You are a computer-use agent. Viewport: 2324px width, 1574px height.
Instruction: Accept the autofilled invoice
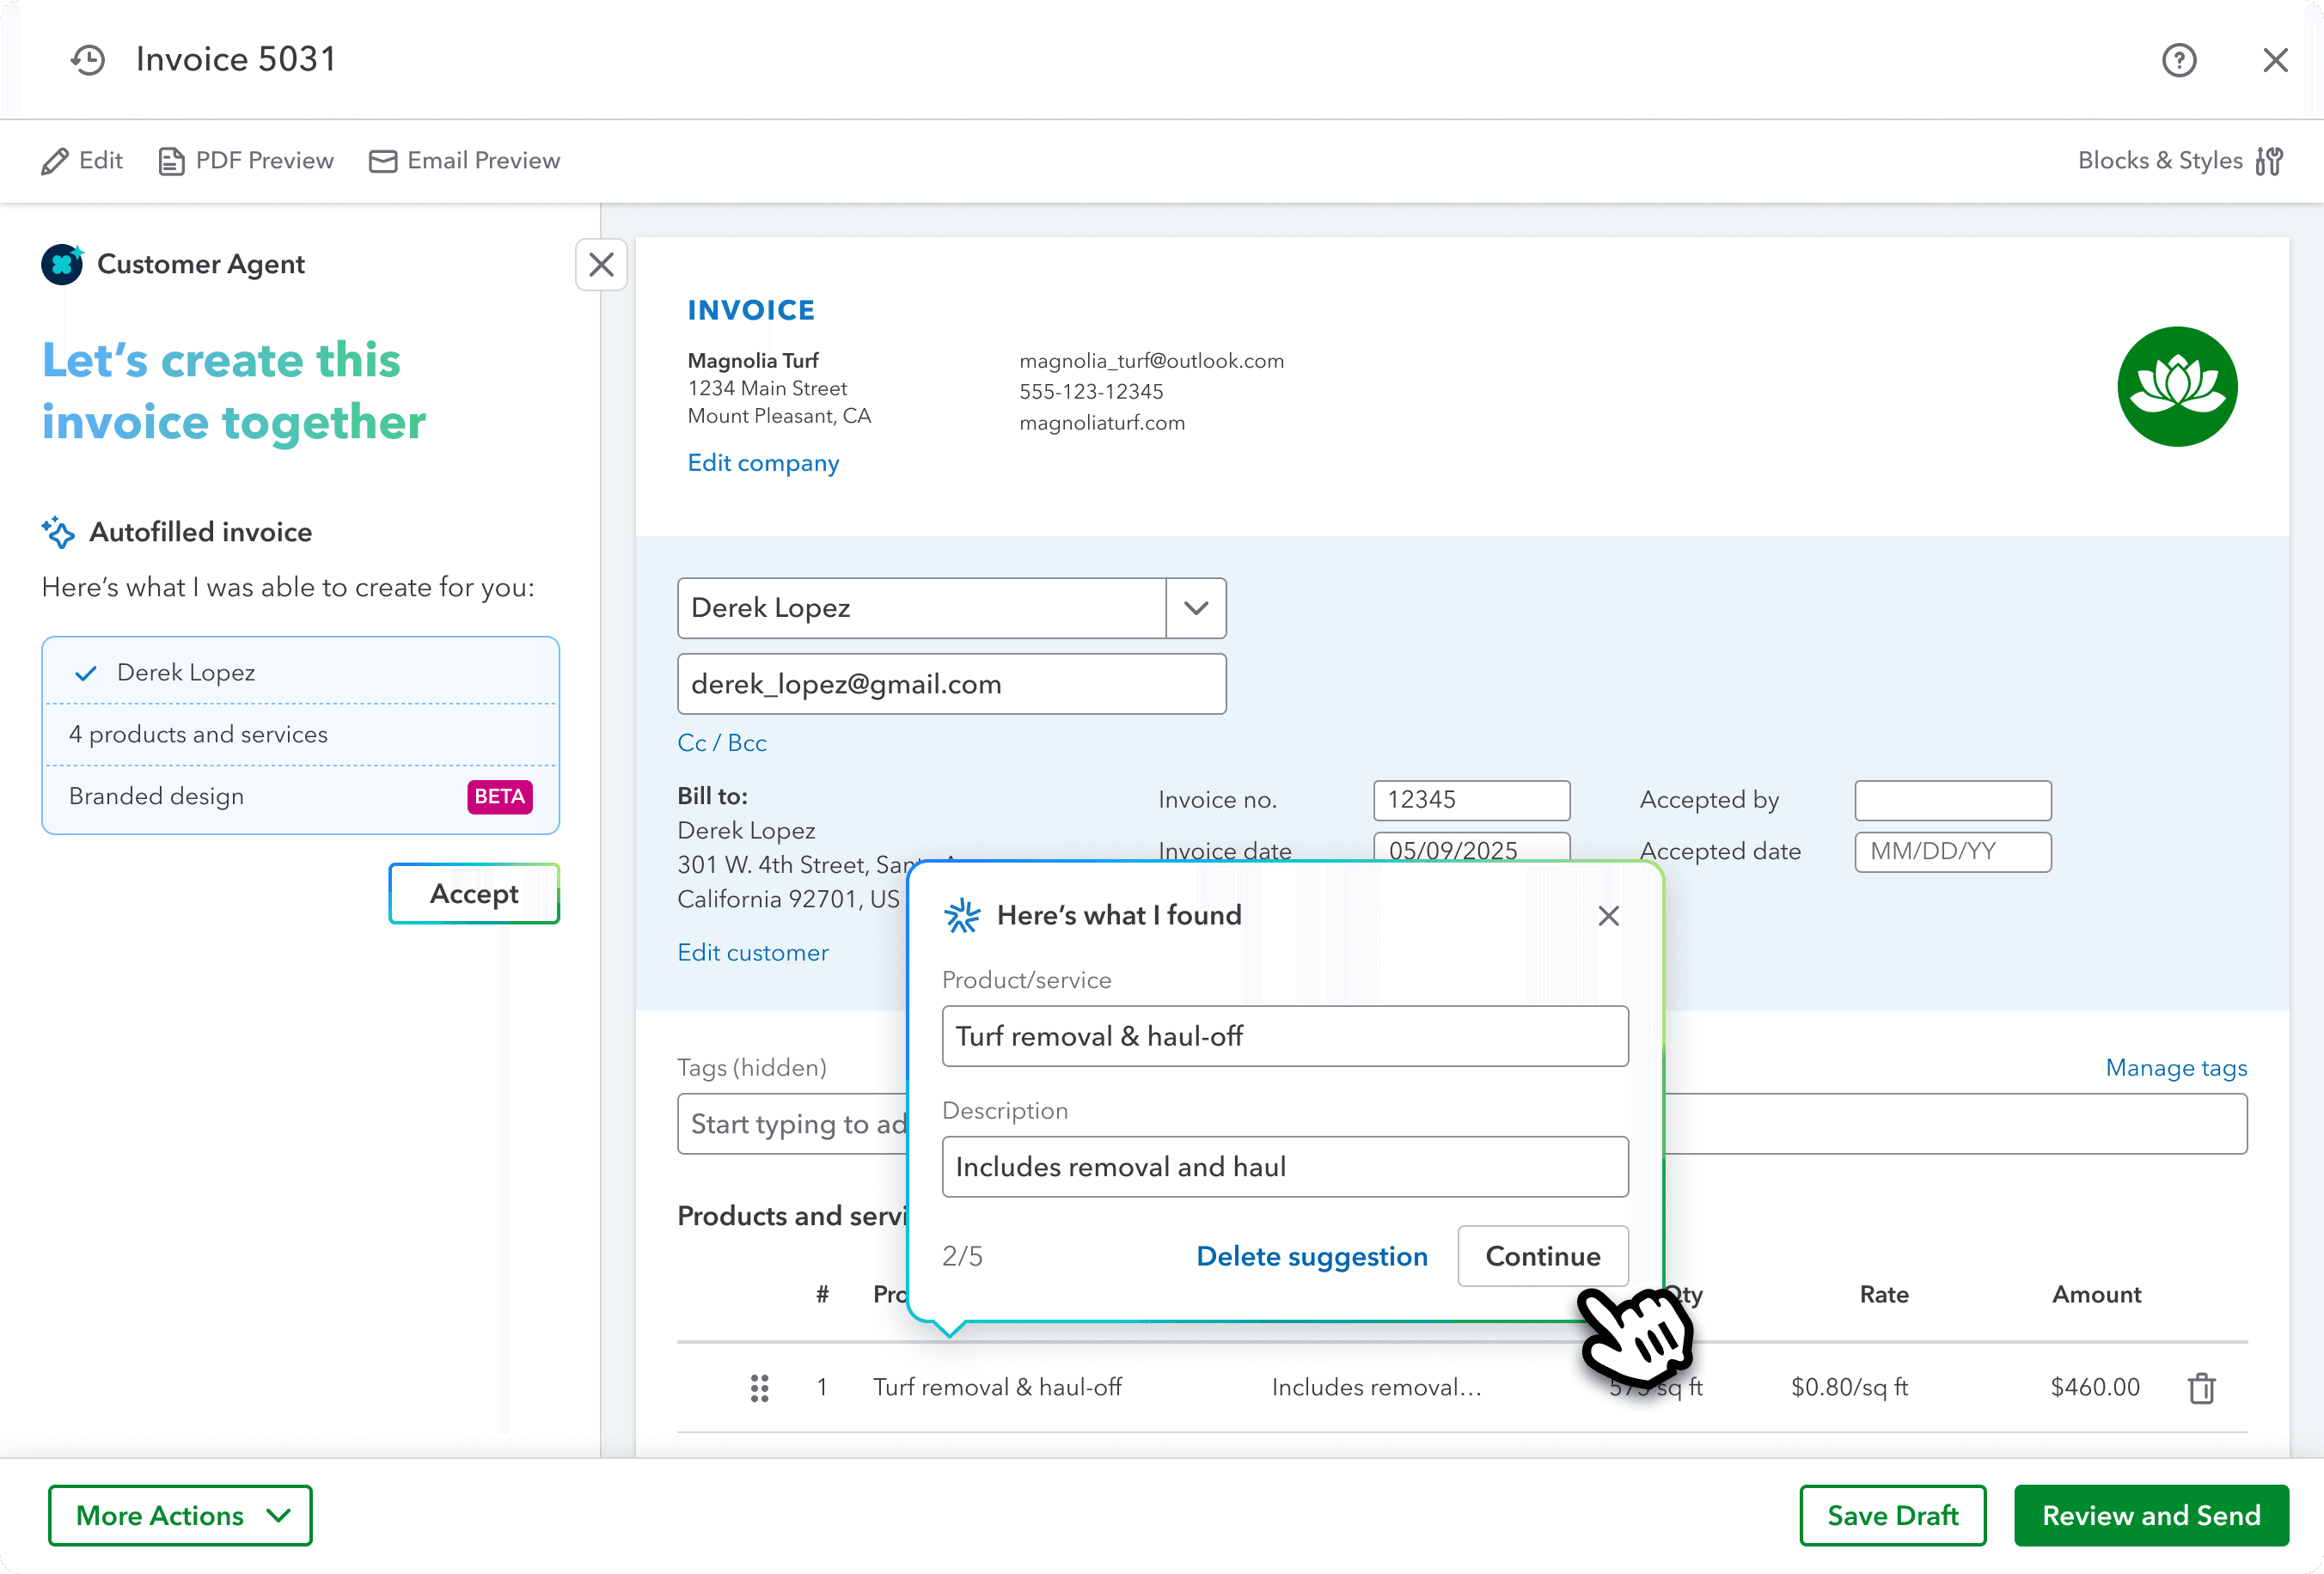point(473,894)
